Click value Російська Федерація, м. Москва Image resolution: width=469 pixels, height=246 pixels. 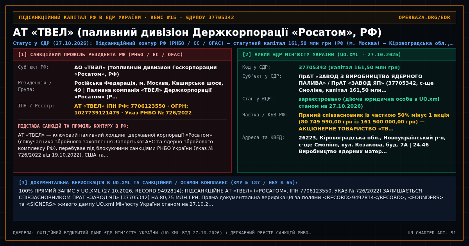tap(149, 90)
